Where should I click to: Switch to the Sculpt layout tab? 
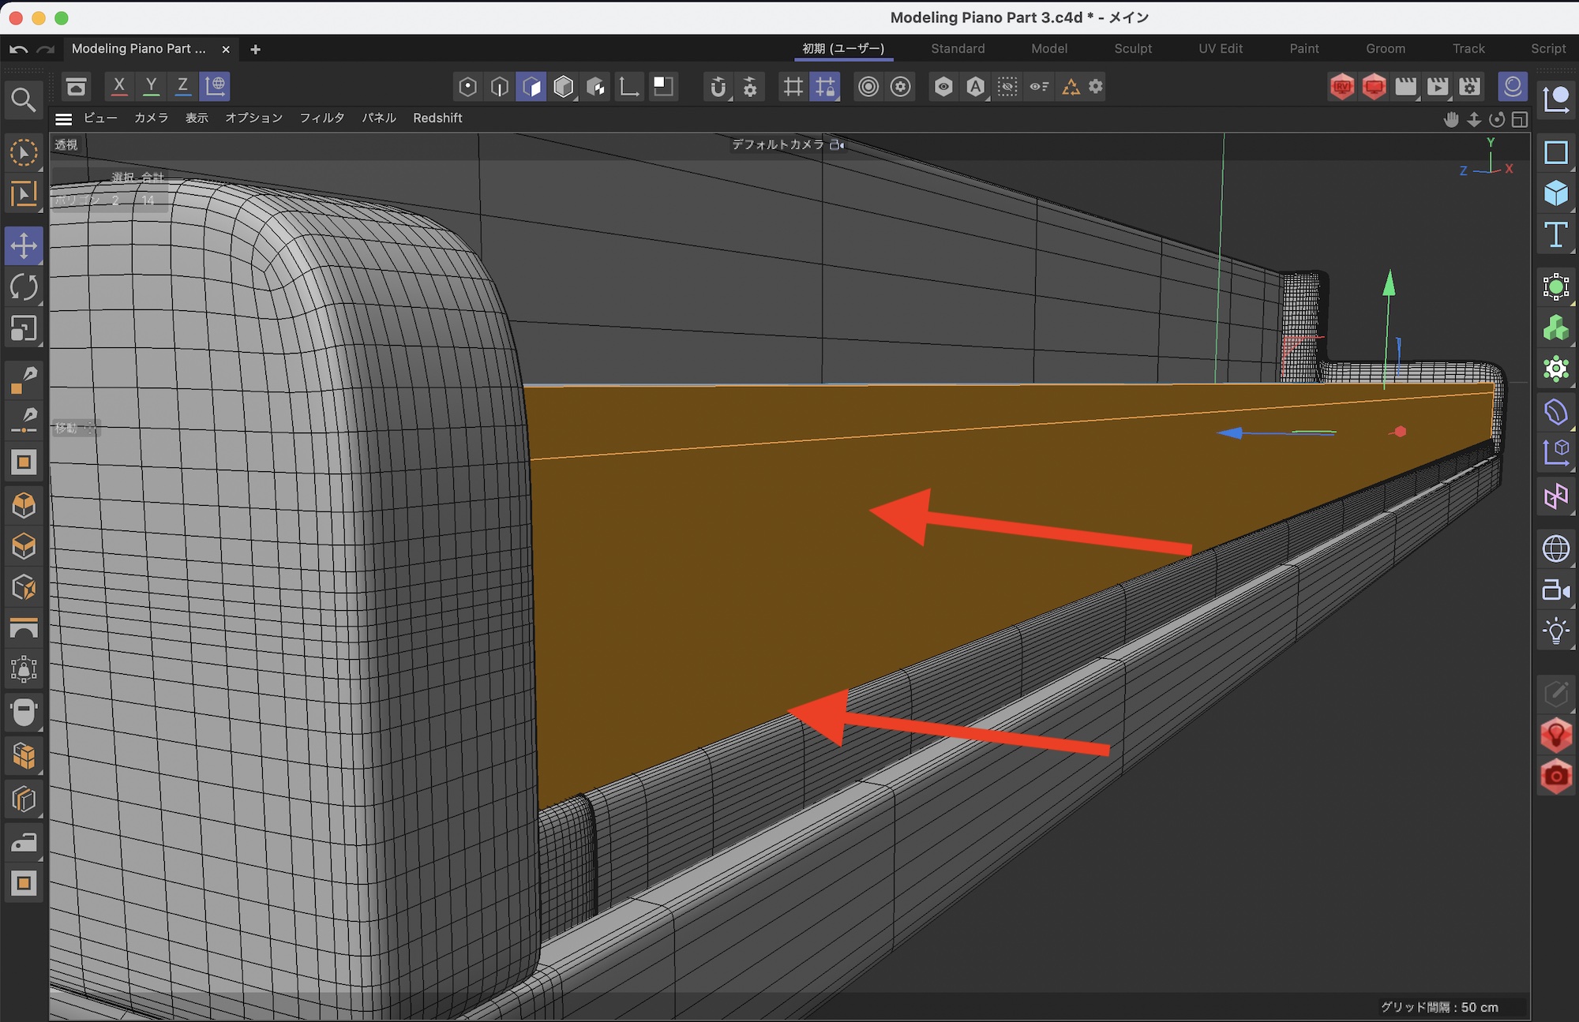point(1132,48)
